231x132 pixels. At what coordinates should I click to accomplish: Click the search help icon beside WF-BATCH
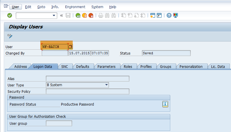point(70,47)
